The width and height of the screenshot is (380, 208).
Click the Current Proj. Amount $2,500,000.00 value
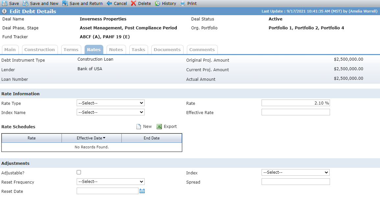tap(348, 69)
